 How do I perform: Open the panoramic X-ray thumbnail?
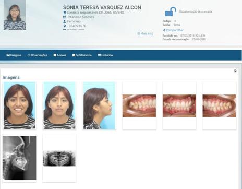(x=59, y=158)
